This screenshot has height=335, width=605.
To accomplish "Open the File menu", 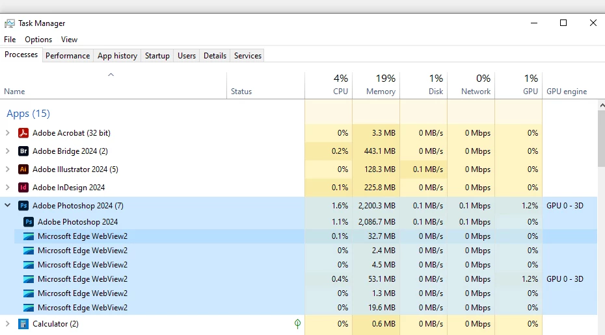I will click(10, 39).
